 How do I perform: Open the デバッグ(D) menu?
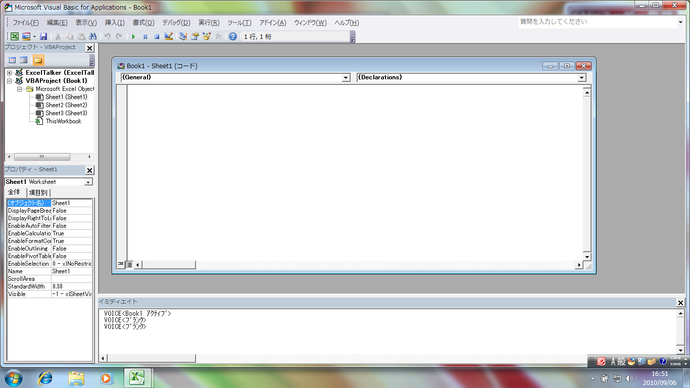[176, 23]
